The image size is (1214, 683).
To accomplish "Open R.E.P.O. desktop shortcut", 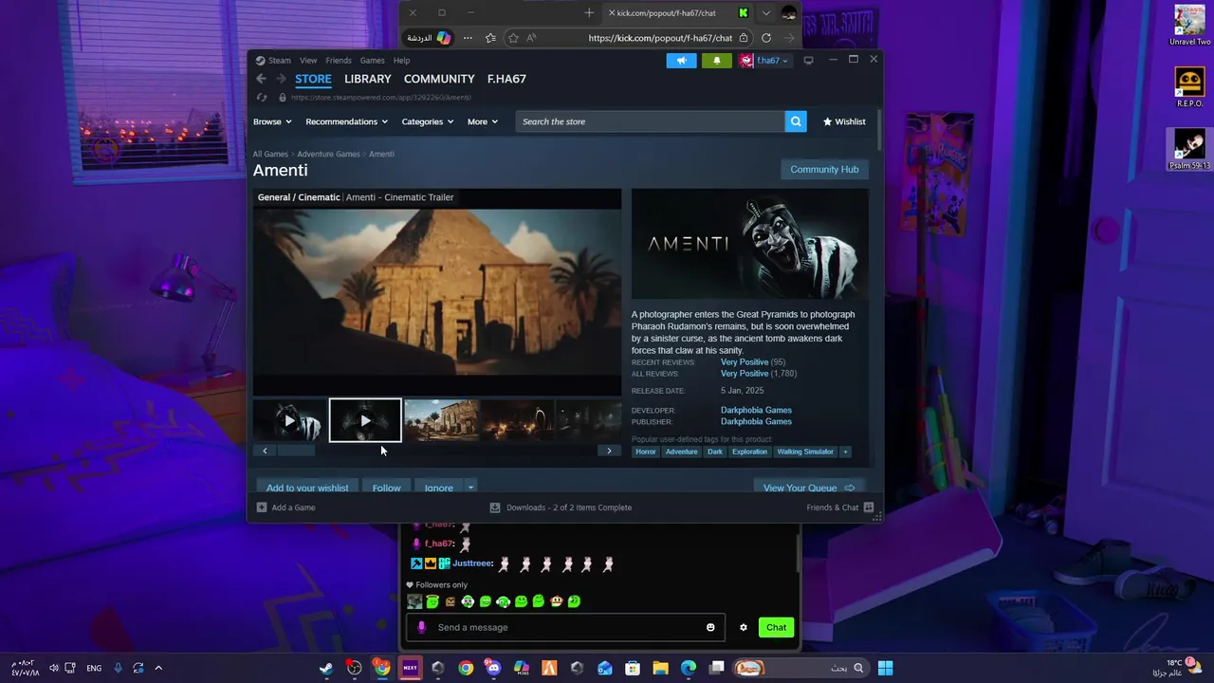I will pos(1189,87).
